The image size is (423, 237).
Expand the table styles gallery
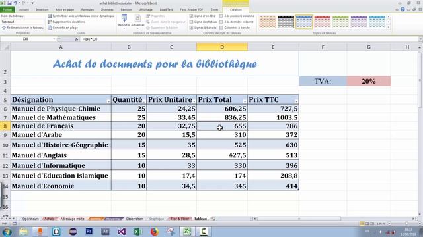click(389, 28)
